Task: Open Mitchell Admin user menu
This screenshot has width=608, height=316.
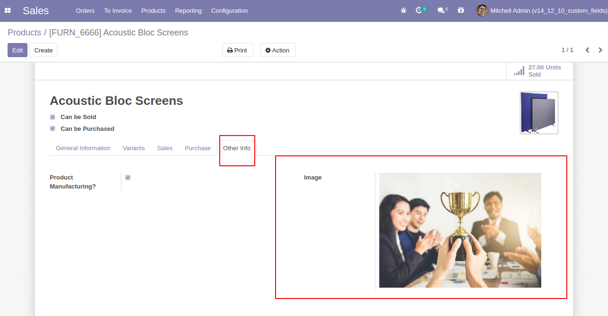Action: (541, 10)
